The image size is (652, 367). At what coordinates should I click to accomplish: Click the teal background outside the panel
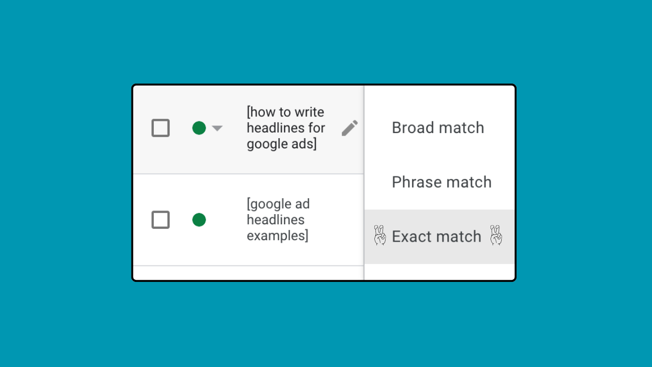tap(66, 183)
